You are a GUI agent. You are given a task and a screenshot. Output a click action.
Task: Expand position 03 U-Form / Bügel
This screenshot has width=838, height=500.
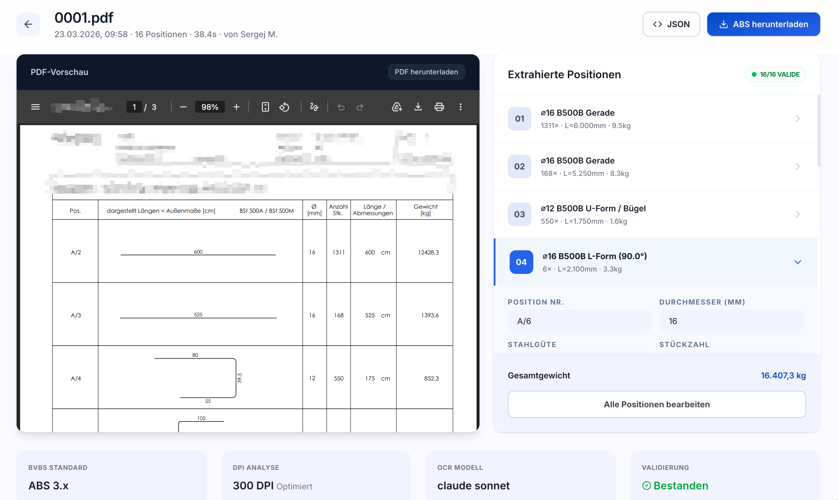point(656,214)
